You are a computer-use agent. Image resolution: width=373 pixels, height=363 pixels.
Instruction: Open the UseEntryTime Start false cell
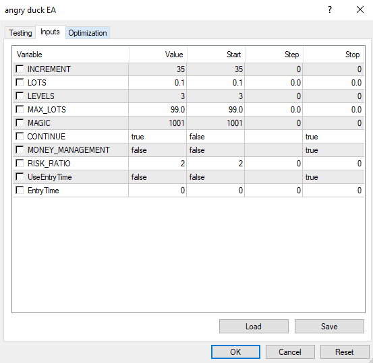point(216,176)
